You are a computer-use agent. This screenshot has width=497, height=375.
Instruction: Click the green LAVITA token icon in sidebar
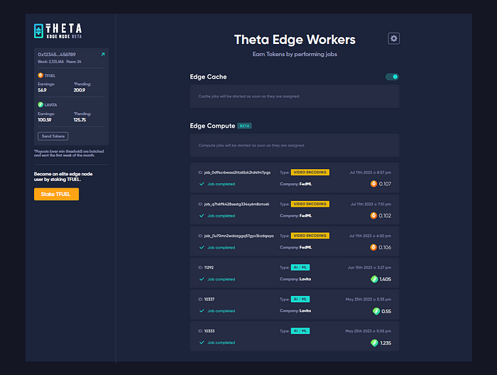click(x=40, y=104)
